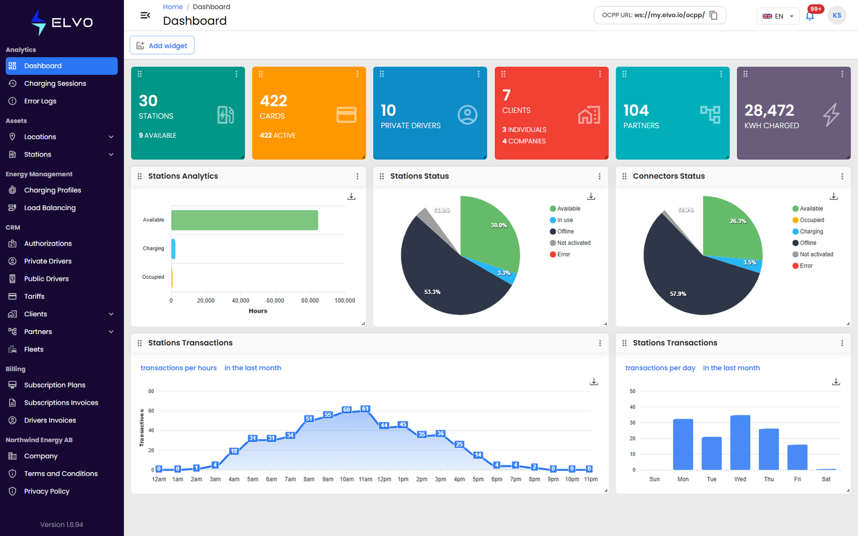The width and height of the screenshot is (858, 536).
Task: Open Error Logs page
Action: pos(62,101)
